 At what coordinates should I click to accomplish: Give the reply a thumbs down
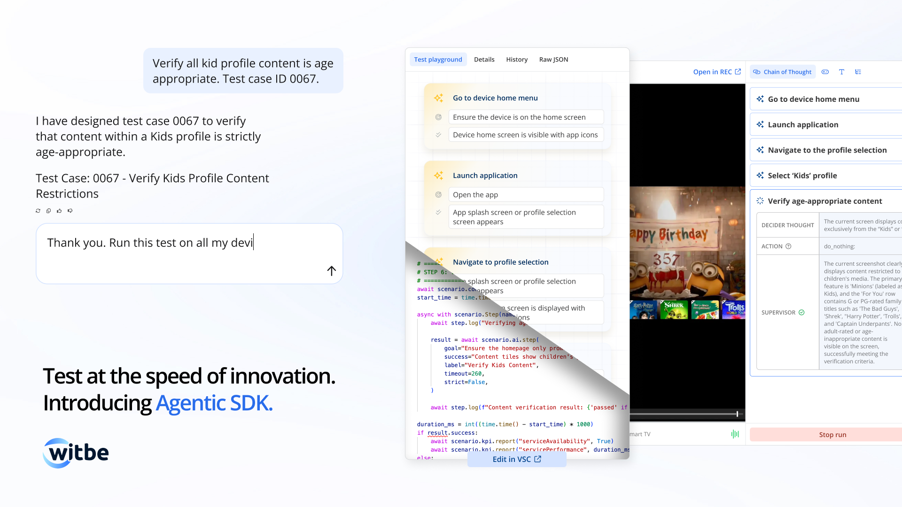click(70, 211)
